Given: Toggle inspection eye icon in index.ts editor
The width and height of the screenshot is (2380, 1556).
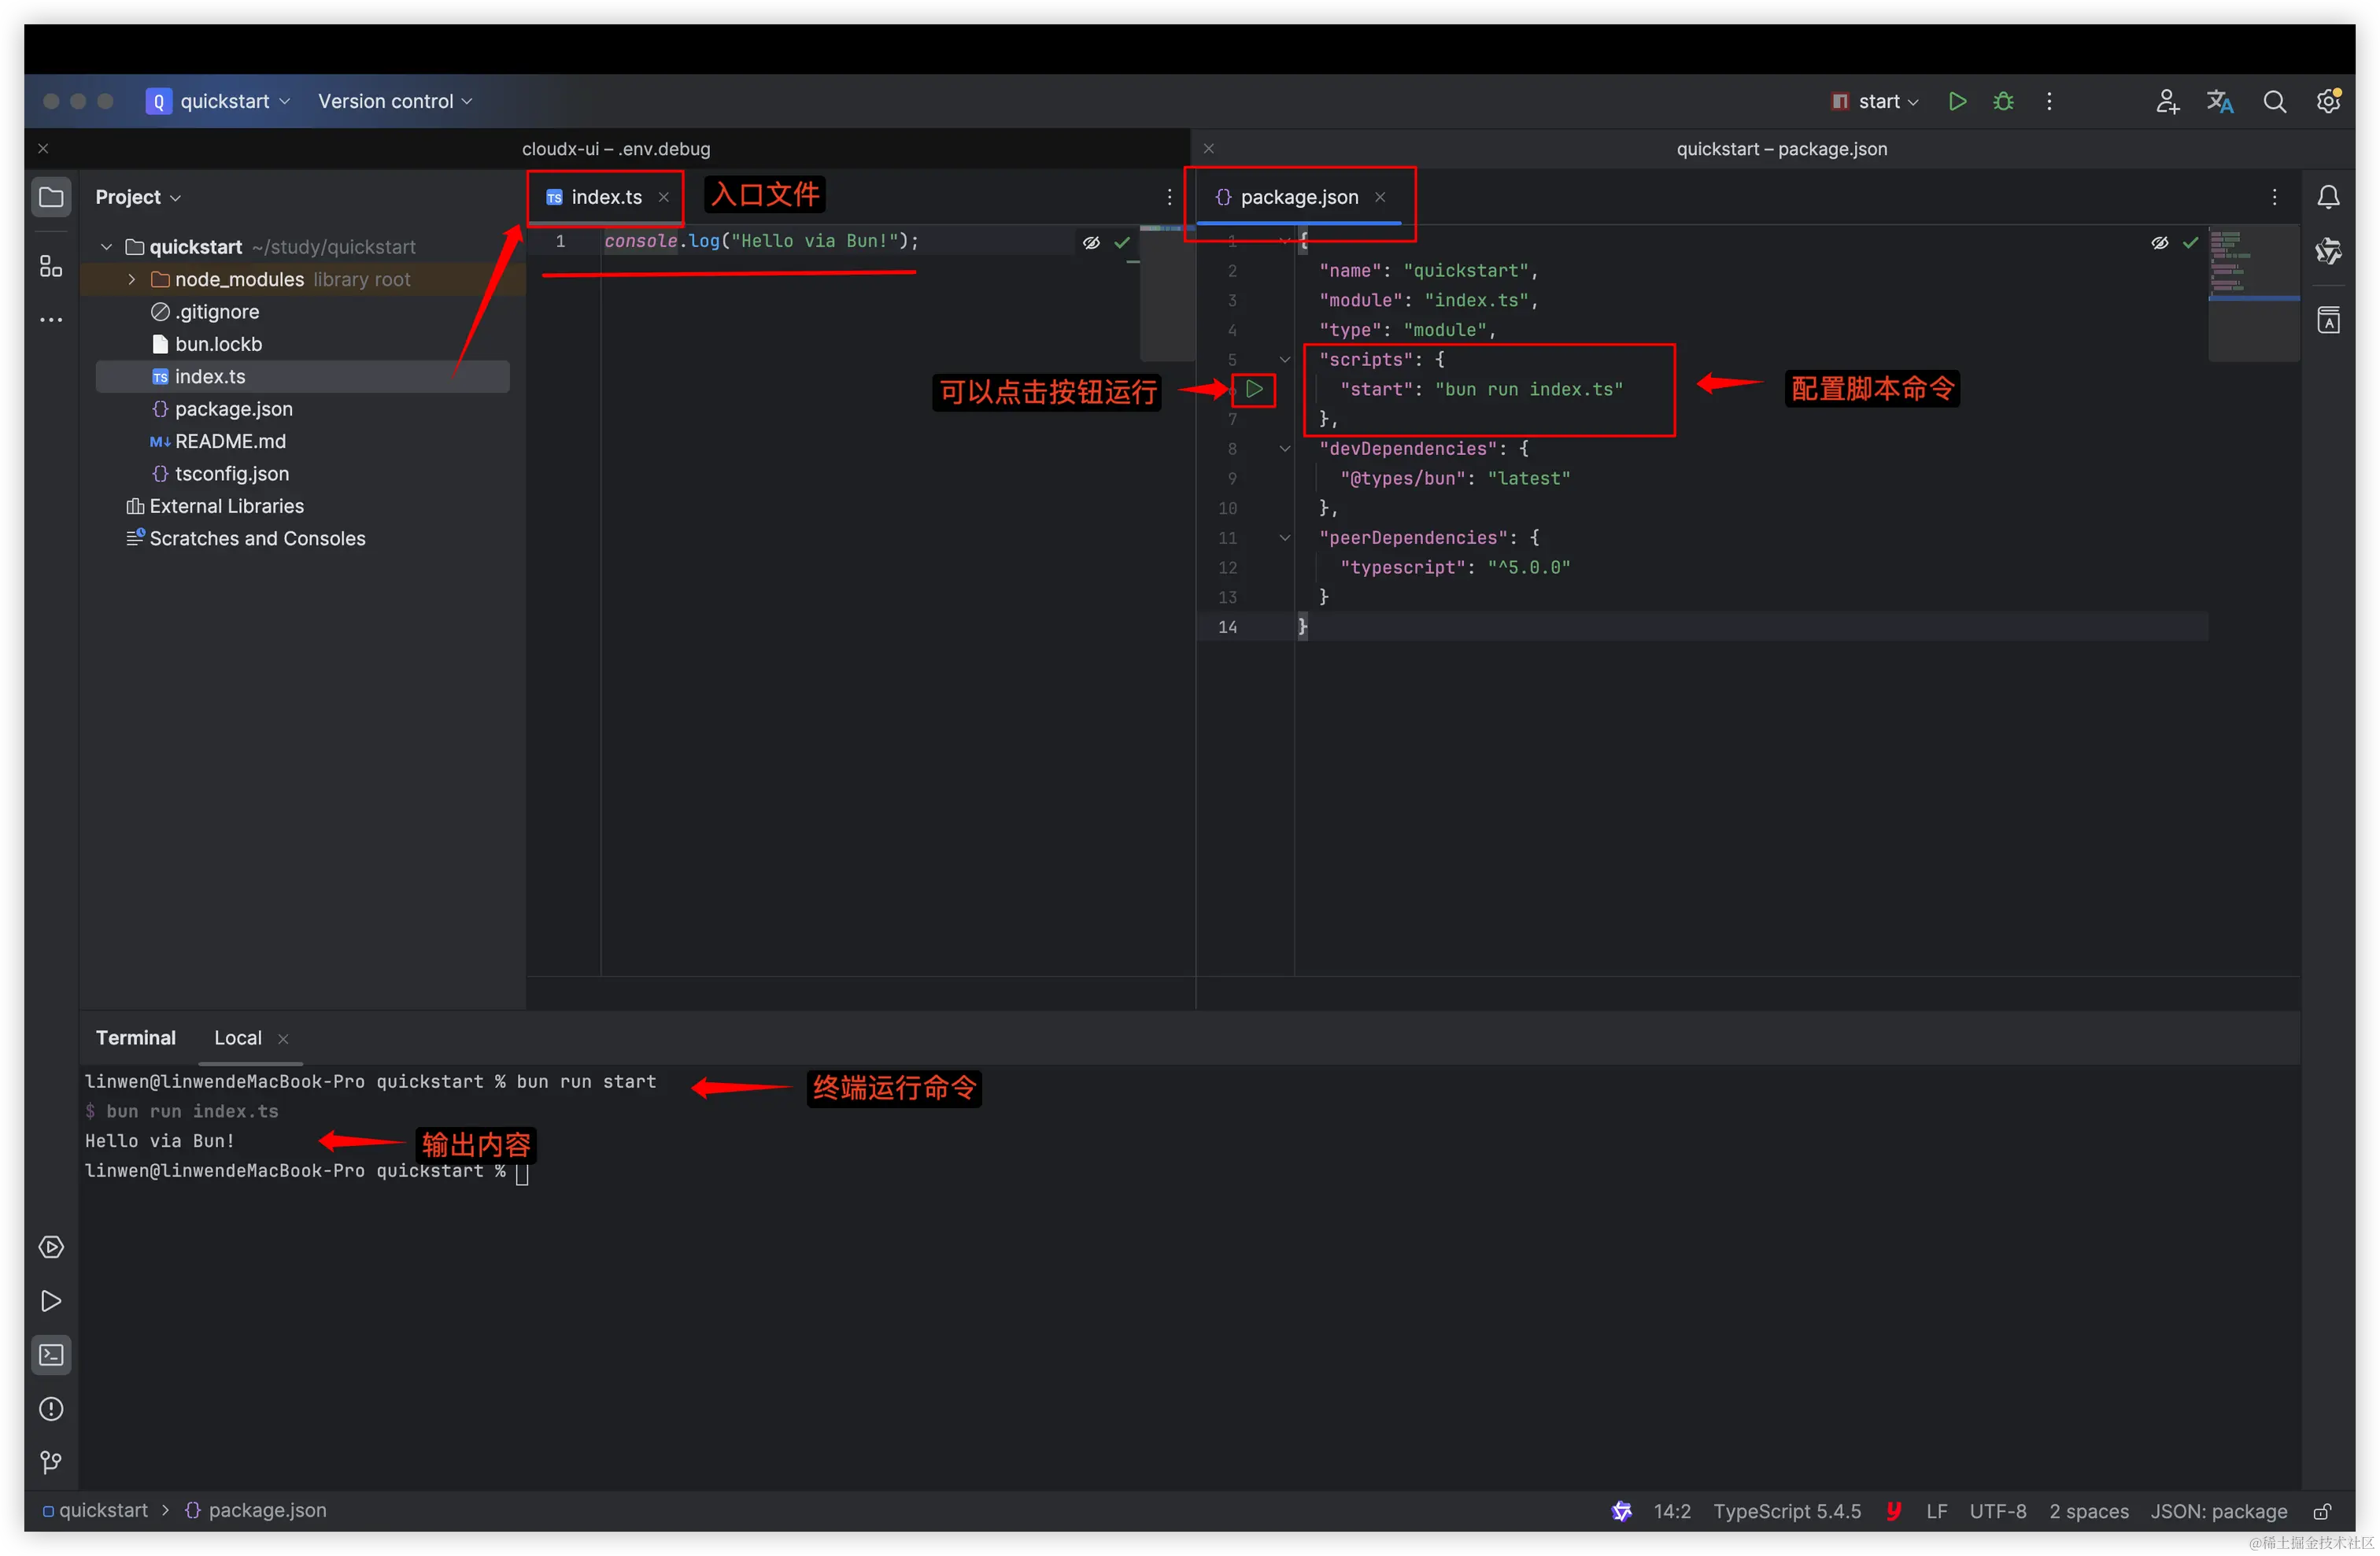Looking at the screenshot, I should click(1091, 242).
